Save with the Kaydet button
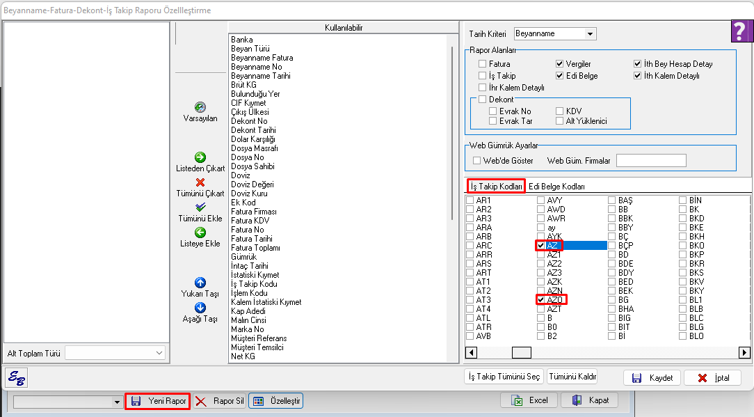The height and width of the screenshot is (417, 754). [x=652, y=378]
